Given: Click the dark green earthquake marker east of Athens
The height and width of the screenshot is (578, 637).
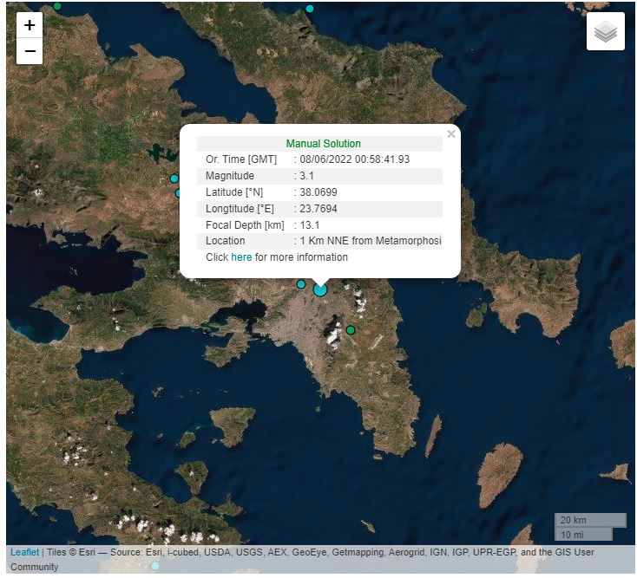Looking at the screenshot, I should tap(351, 330).
